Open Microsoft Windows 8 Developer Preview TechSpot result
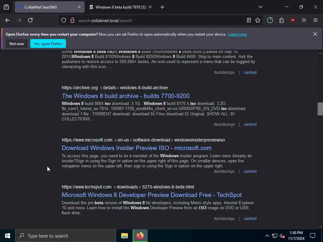The image size is (323, 242). click(152, 195)
